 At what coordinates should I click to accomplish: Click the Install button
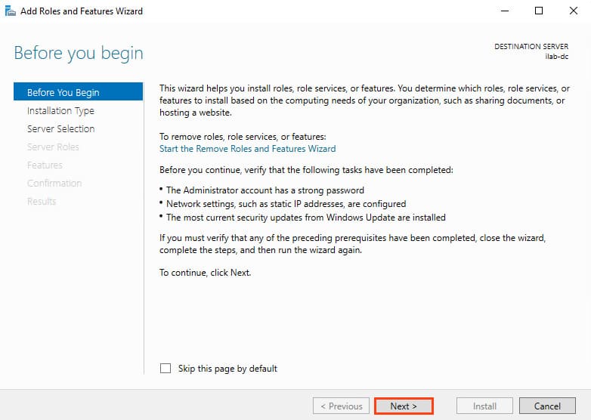coord(484,406)
